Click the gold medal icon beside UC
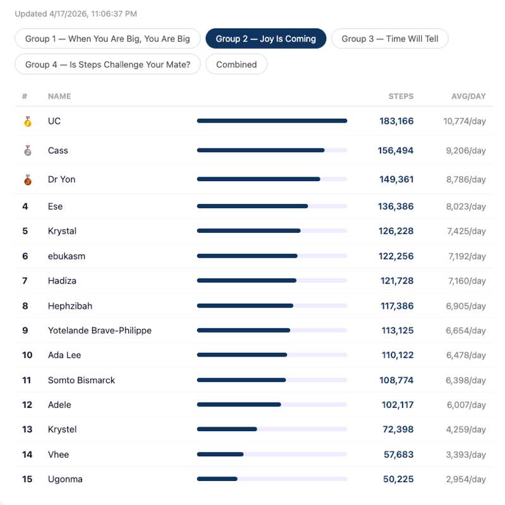Image resolution: width=505 pixels, height=505 pixels. (27, 121)
